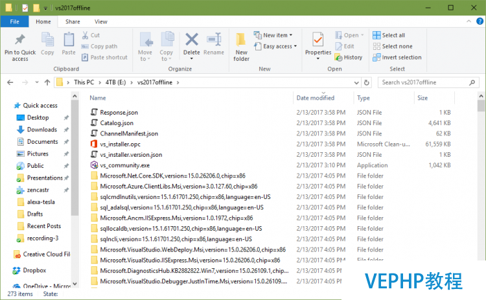Click the Copy path command
The width and height of the screenshot is (486, 300).
pos(100,46)
